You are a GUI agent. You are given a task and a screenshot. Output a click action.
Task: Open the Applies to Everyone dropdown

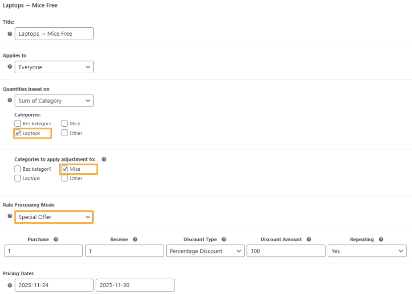pos(54,67)
